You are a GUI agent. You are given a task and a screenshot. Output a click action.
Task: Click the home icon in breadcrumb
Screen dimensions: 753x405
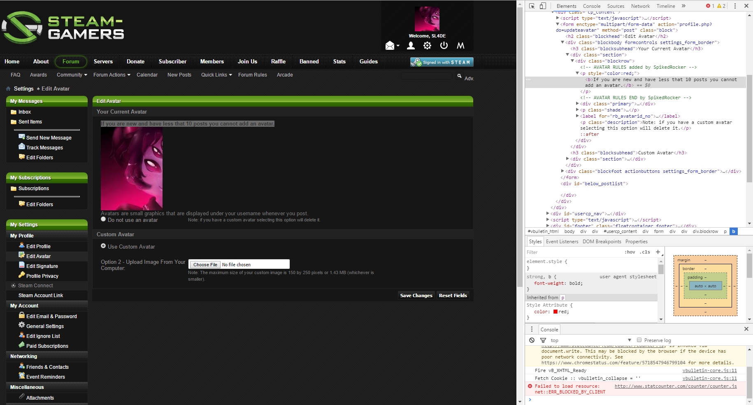click(8, 89)
